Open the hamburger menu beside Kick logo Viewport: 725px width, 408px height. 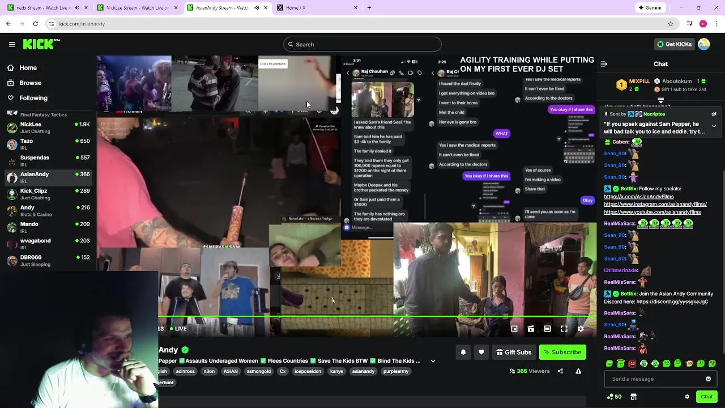click(12, 44)
